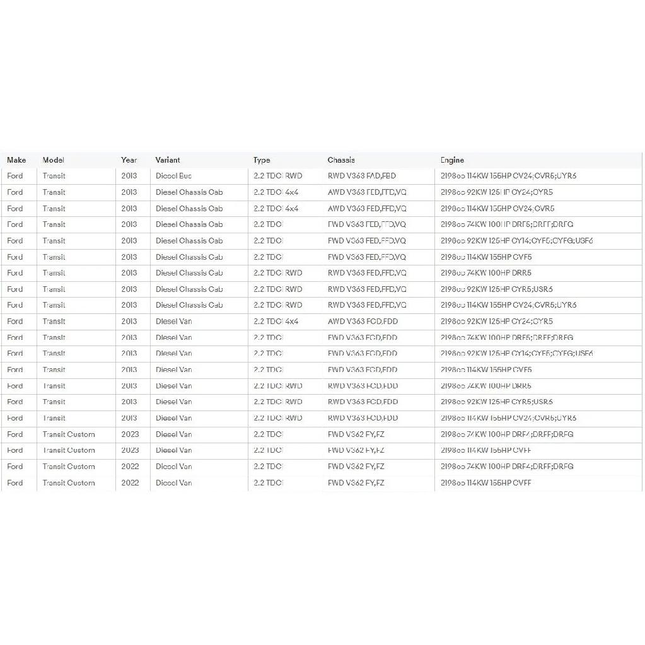Screen dimensions: 645x645
Task: Click engine cell '114KW 155HP CV24;CVR5' of Chassis Cab 4x4
Action: point(497,209)
